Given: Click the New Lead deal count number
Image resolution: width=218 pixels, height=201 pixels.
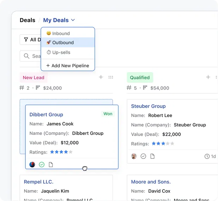Looking at the screenshot, I should pos(28,88).
